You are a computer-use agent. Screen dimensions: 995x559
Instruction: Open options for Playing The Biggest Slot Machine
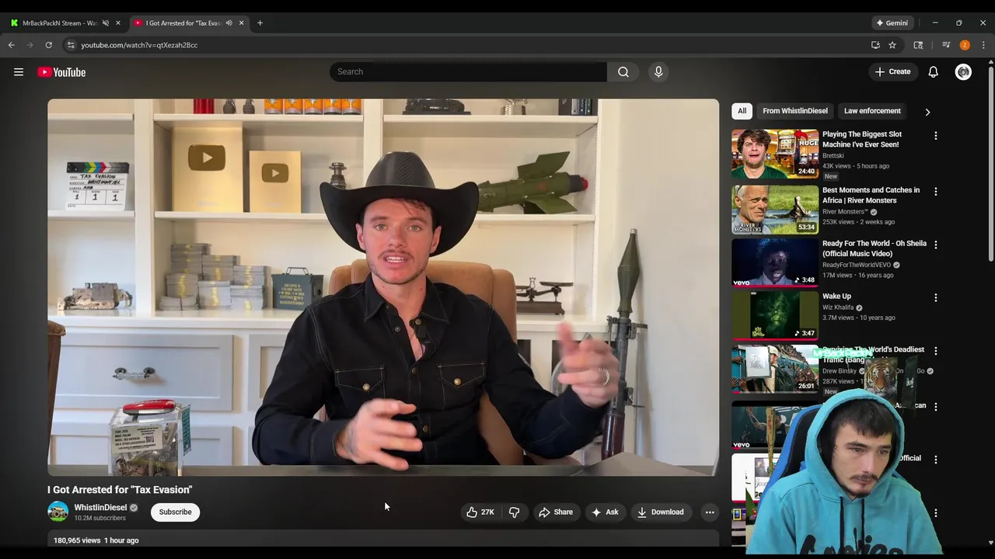936,136
